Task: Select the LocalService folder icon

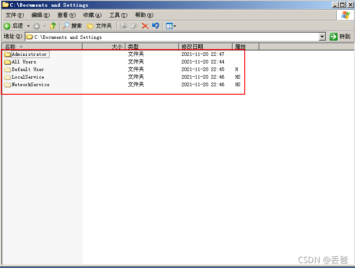Action: click(x=8, y=77)
